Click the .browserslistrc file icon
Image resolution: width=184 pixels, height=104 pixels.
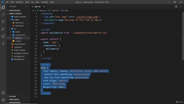tap(12, 44)
